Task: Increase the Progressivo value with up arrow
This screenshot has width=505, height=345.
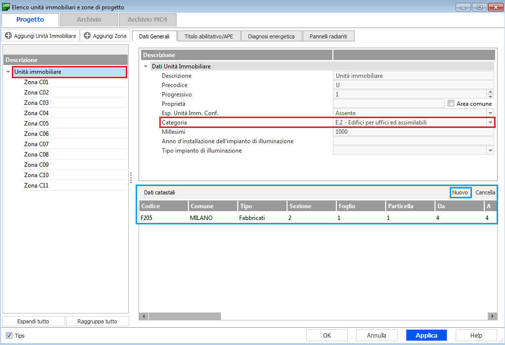Action: pos(490,92)
